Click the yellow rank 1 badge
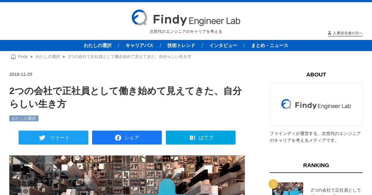 click(x=273, y=184)
